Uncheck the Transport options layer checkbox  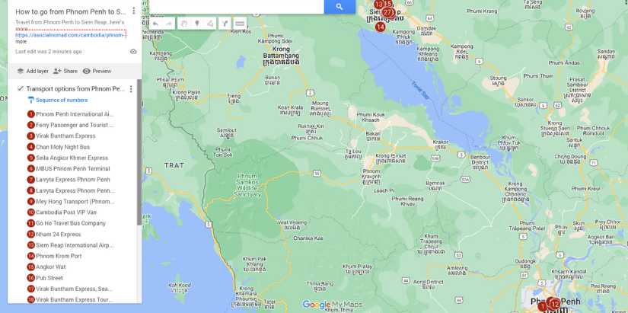click(x=21, y=89)
